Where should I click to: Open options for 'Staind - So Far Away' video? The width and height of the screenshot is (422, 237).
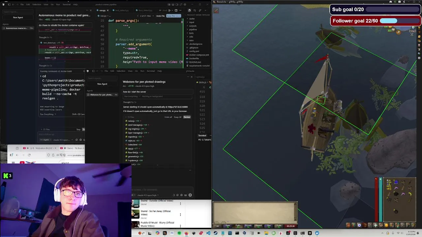pos(180,214)
